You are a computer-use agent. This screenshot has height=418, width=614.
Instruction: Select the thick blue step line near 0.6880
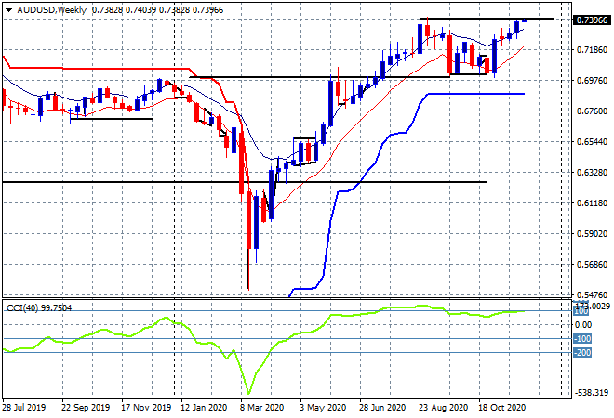tap(475, 94)
